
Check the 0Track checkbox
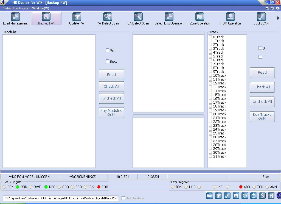[x=210, y=37]
